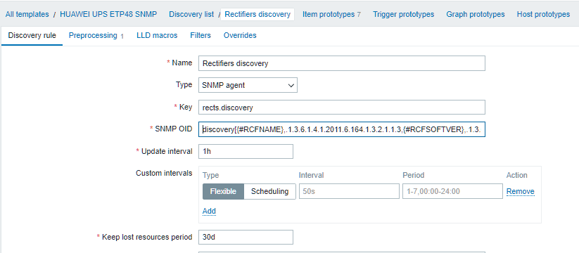Switch to the Overrides tab
The image size is (579, 253).
[240, 35]
